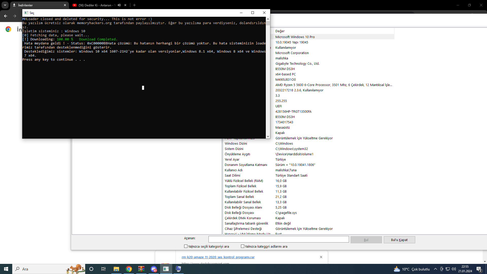487x274 pixels.
Task: Click the taskbar Ara search box
Action: pos(49,269)
